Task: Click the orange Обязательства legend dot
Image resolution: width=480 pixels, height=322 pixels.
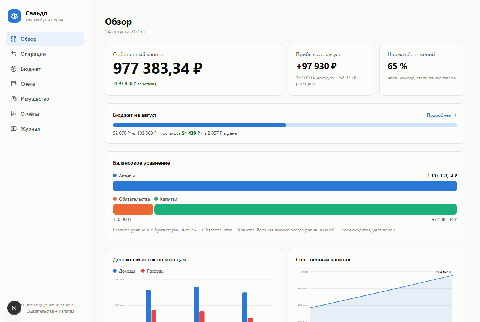Action: pos(115,199)
